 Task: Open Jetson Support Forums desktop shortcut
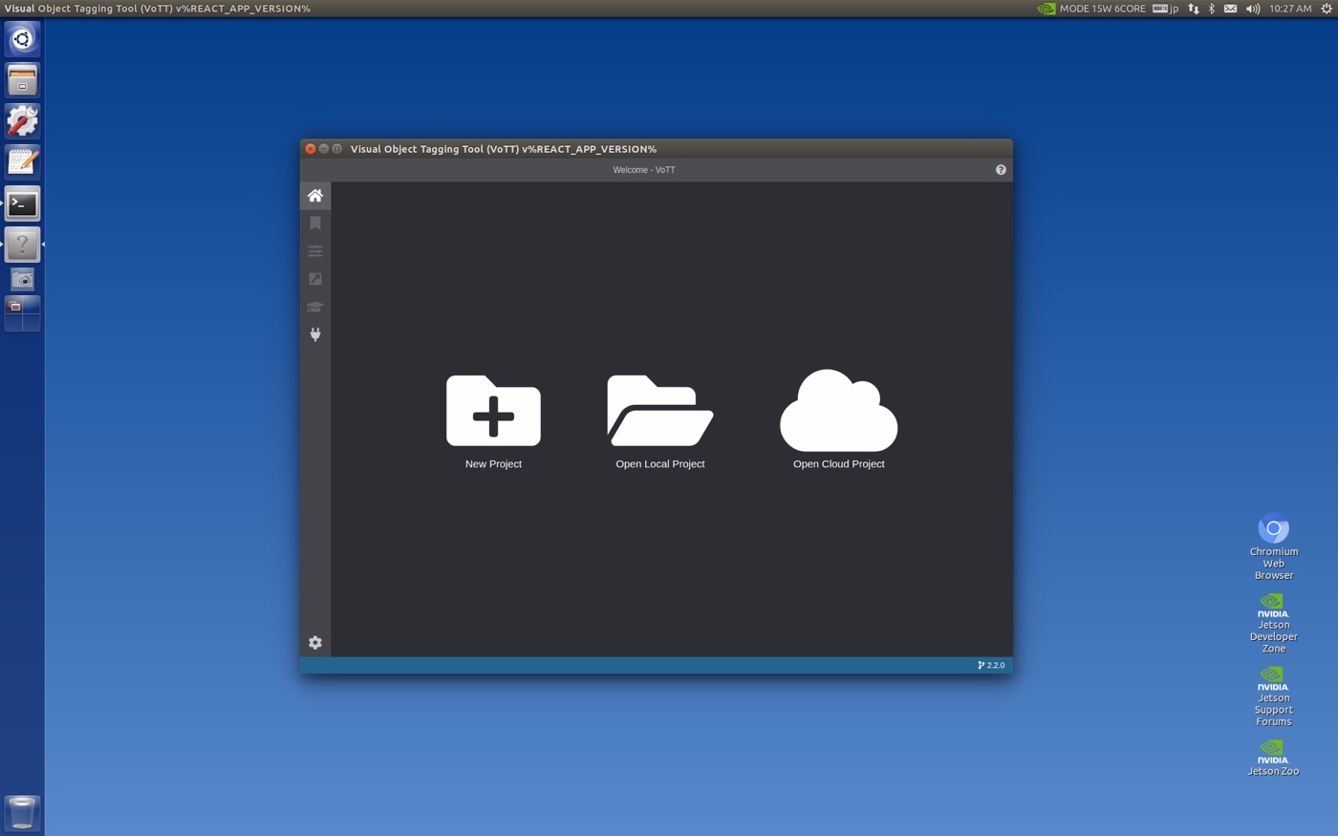(x=1274, y=696)
